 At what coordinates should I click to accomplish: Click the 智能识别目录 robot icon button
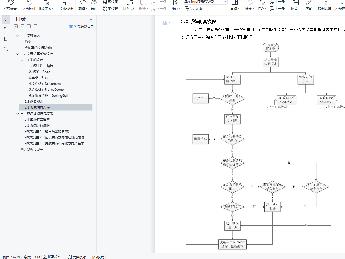click(81, 26)
